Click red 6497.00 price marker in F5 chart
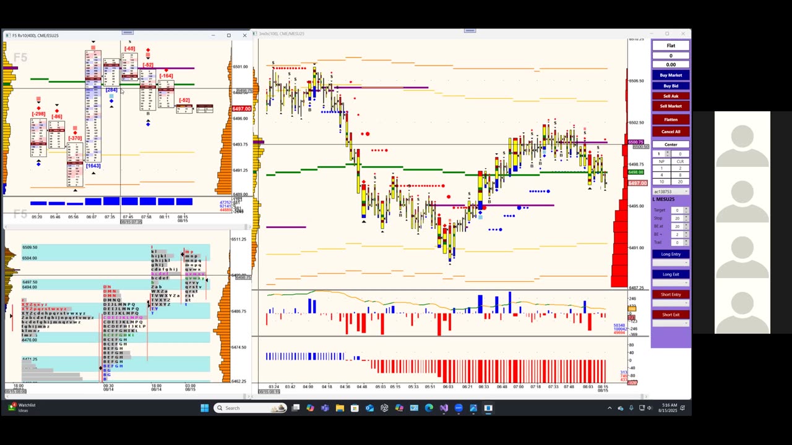 [241, 109]
